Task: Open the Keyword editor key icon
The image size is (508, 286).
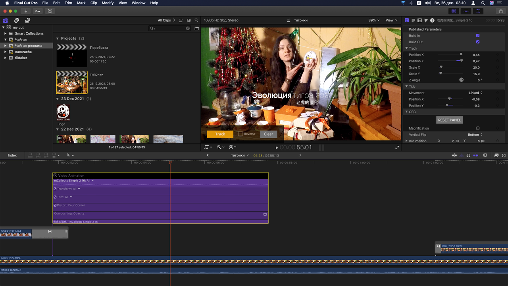Action: tap(38, 11)
